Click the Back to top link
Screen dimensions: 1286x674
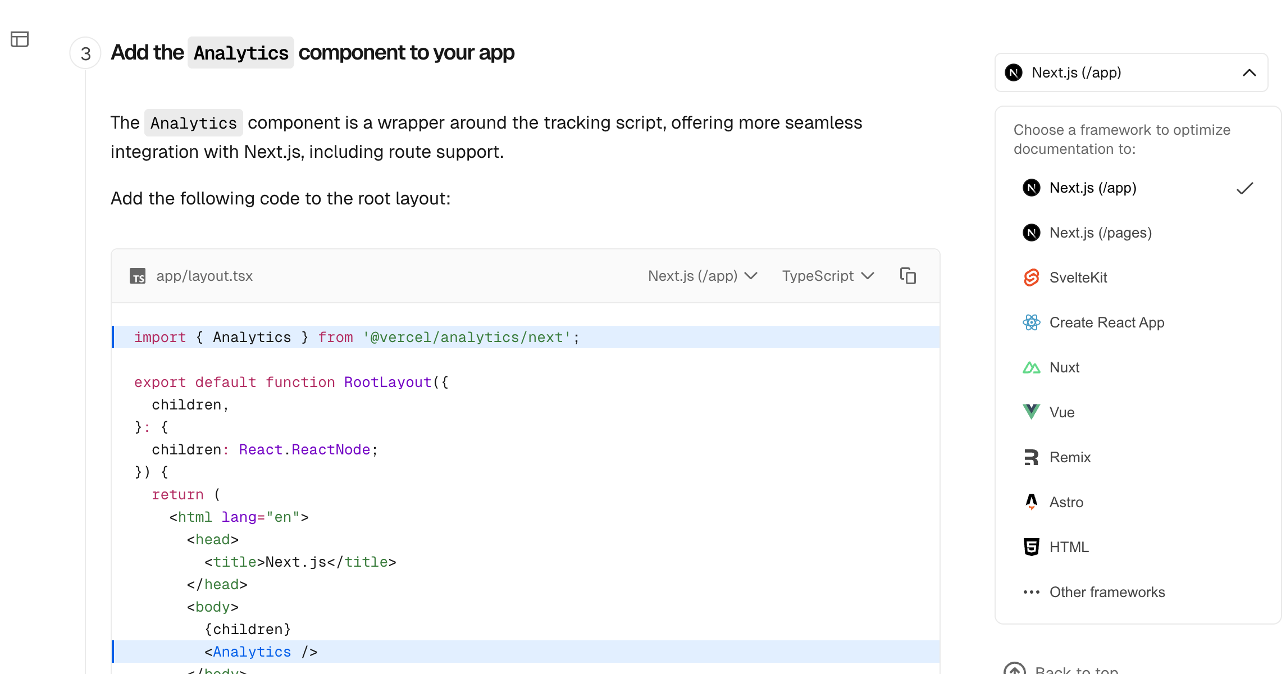[x=1075, y=670]
